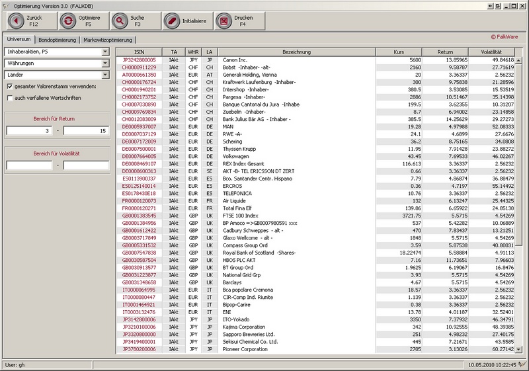The image size is (529, 371).
Task: Select the HBOS PLC AKT row
Action: [315, 261]
